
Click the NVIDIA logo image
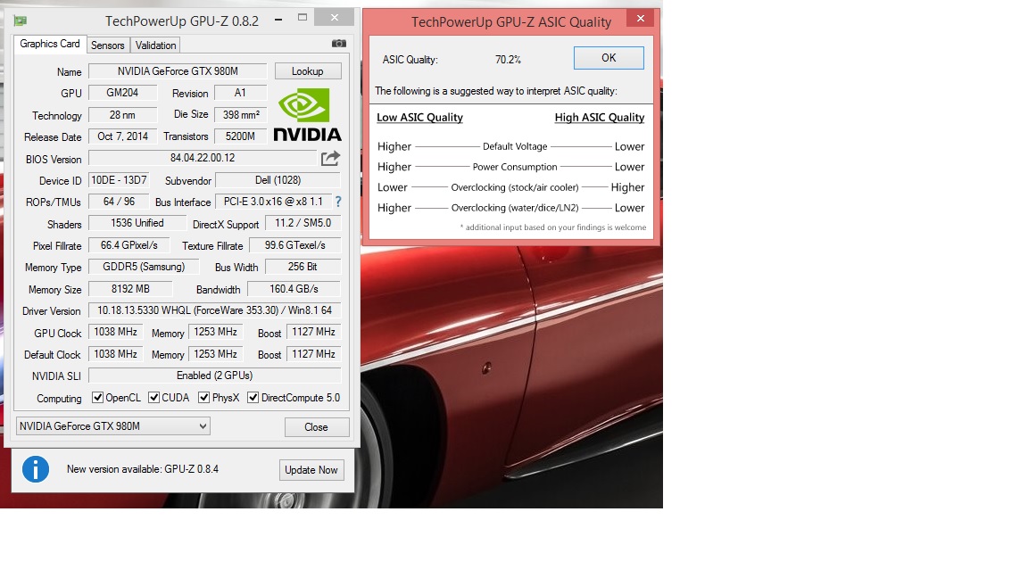pos(307,115)
